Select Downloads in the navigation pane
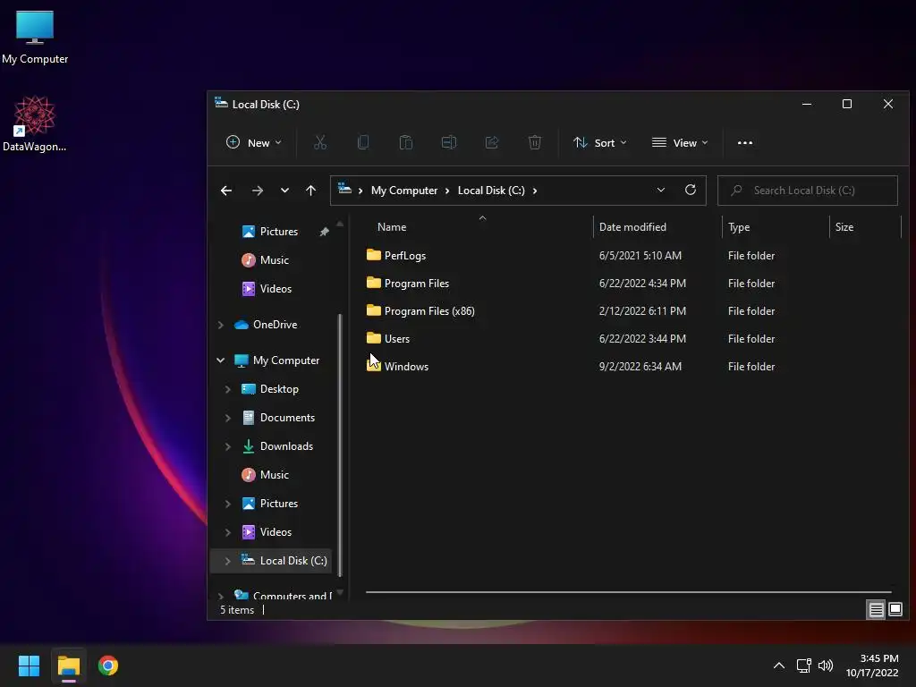This screenshot has width=916, height=687. [x=286, y=445]
